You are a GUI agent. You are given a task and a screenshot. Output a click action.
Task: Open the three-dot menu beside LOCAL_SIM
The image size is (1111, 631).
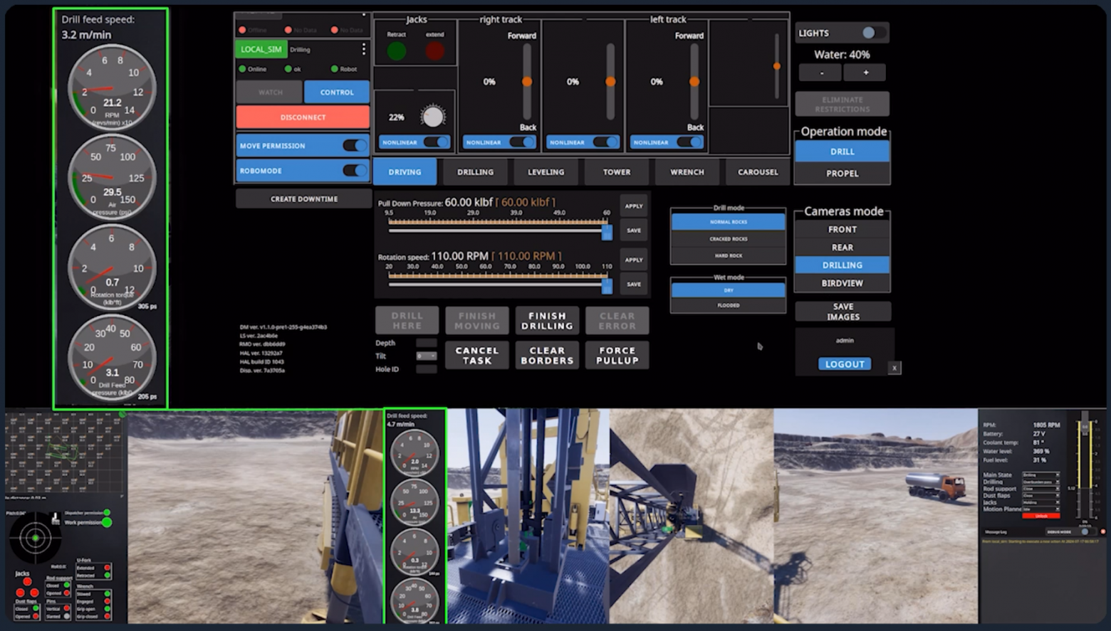pos(363,49)
